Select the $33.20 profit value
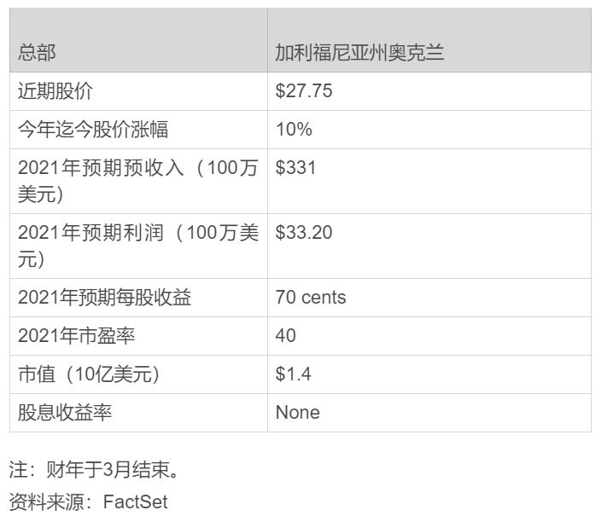 click(303, 233)
